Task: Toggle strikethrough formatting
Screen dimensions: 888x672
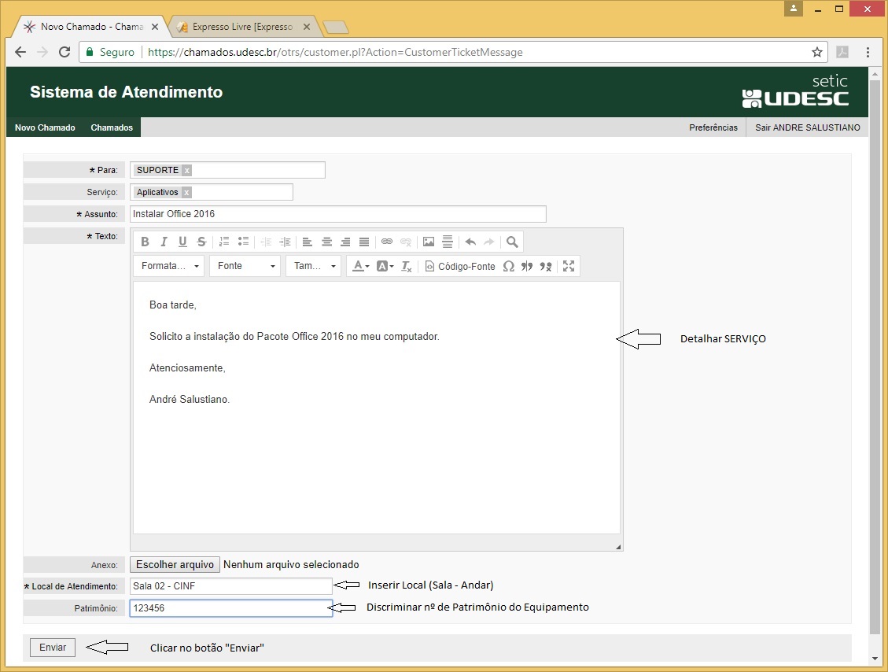Action: coord(201,242)
